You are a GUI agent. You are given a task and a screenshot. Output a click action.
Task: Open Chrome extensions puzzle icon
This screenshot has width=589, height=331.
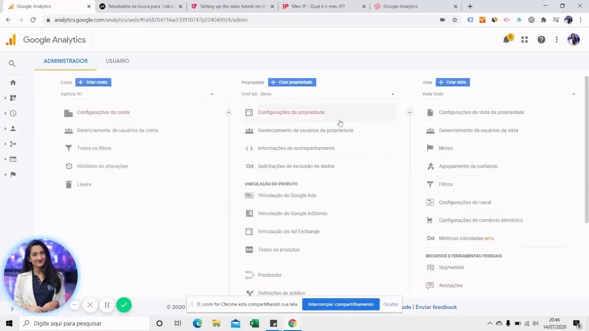point(543,20)
